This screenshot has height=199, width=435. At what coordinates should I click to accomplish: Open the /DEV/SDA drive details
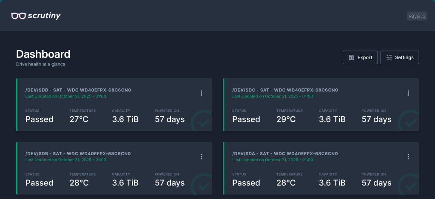click(285, 154)
